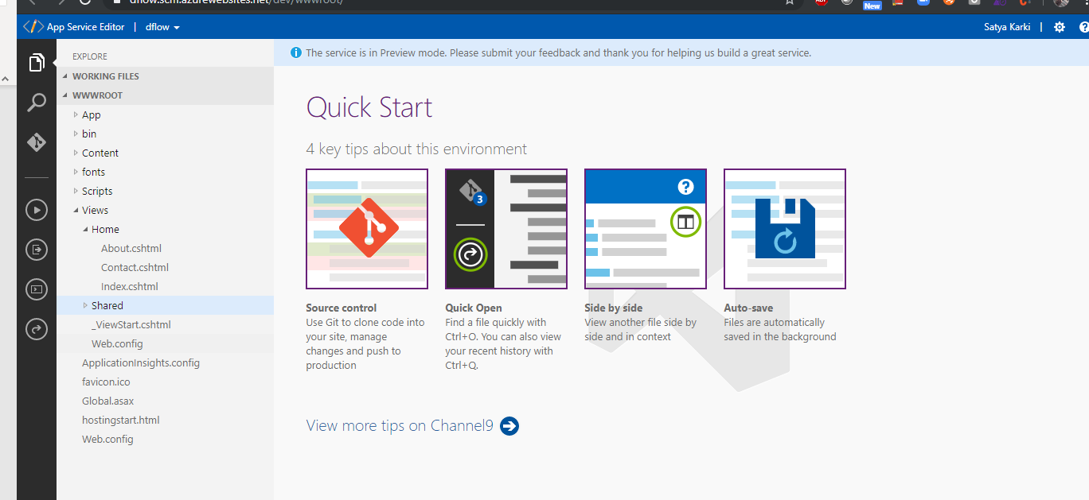Click the Auto-save tip thumbnail
The image size is (1089, 500).
[x=784, y=229]
